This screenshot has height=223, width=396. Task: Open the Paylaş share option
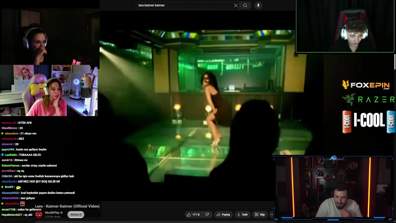click(x=223, y=215)
